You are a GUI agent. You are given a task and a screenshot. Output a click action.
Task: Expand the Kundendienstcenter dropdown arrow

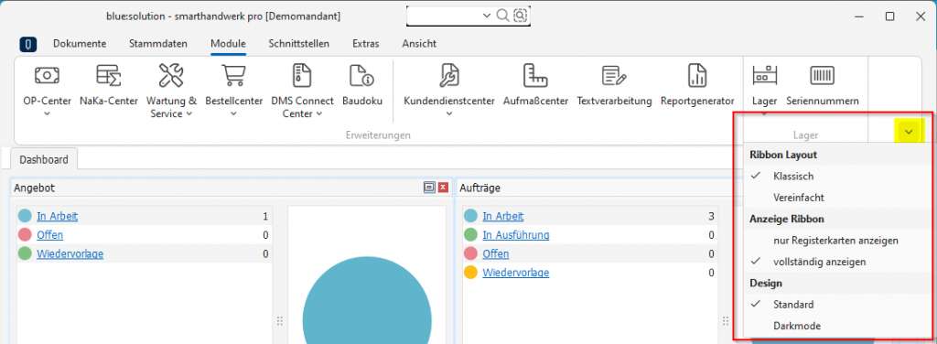(448, 114)
